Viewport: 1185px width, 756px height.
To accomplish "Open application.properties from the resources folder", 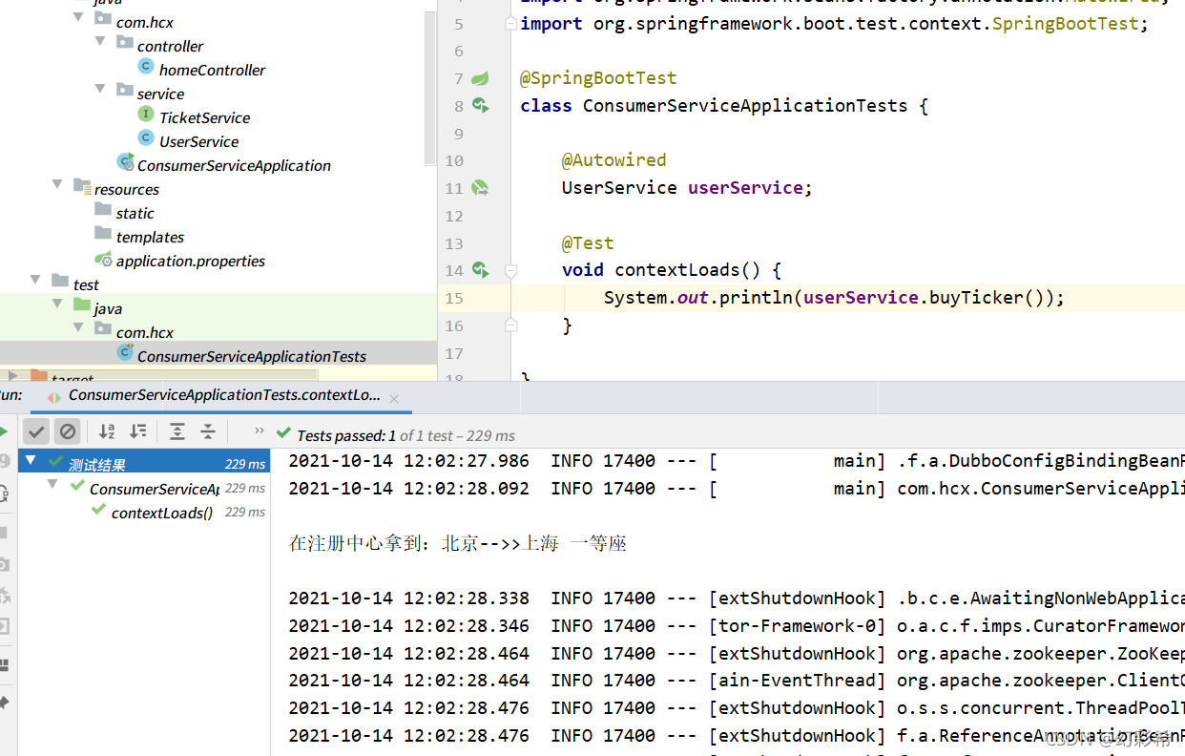I will click(191, 260).
